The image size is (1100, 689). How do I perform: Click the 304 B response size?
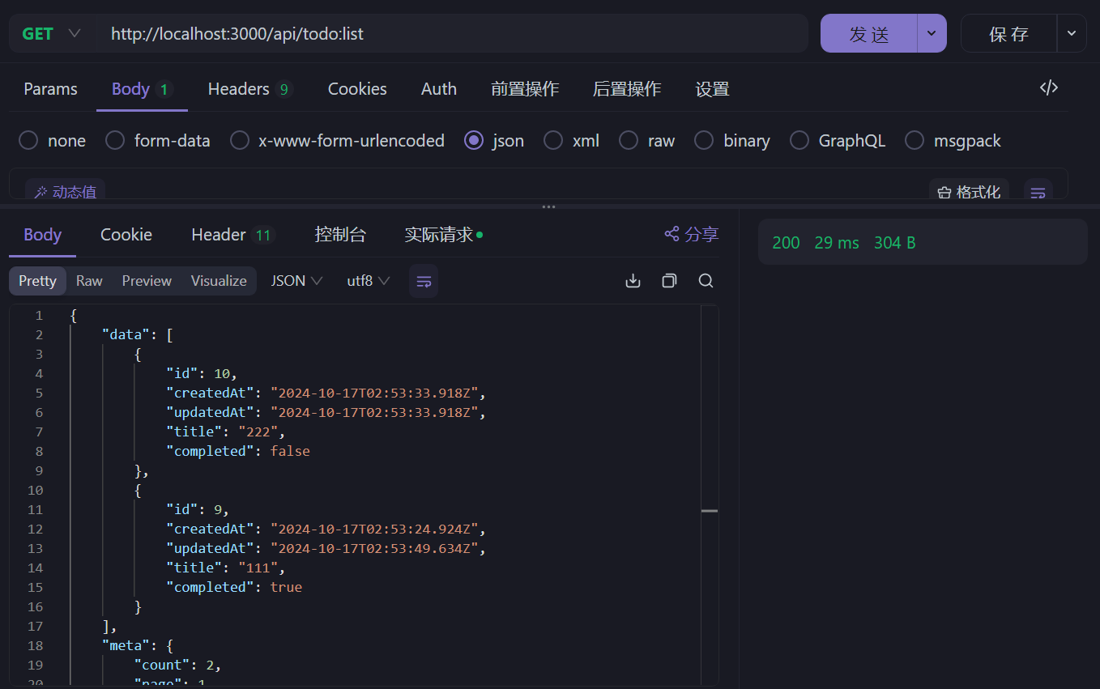tap(894, 243)
